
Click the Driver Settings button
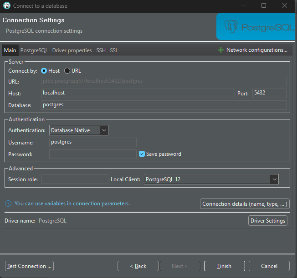(268, 221)
